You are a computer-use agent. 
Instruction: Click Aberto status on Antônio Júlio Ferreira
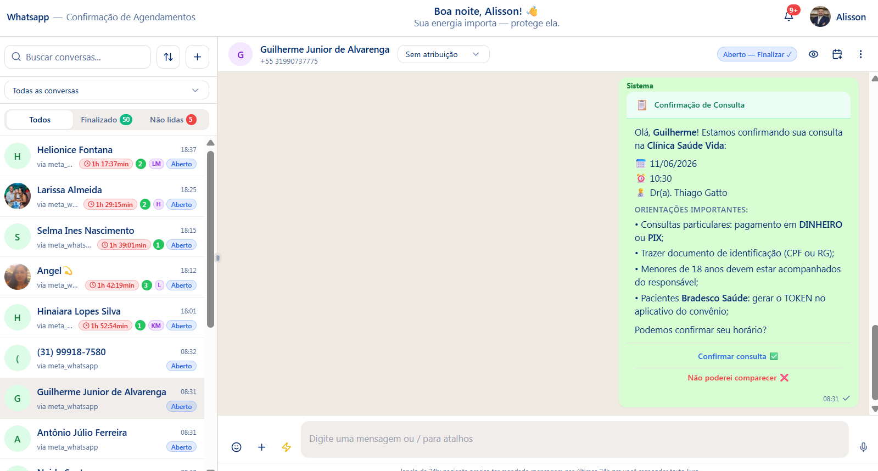tap(181, 447)
